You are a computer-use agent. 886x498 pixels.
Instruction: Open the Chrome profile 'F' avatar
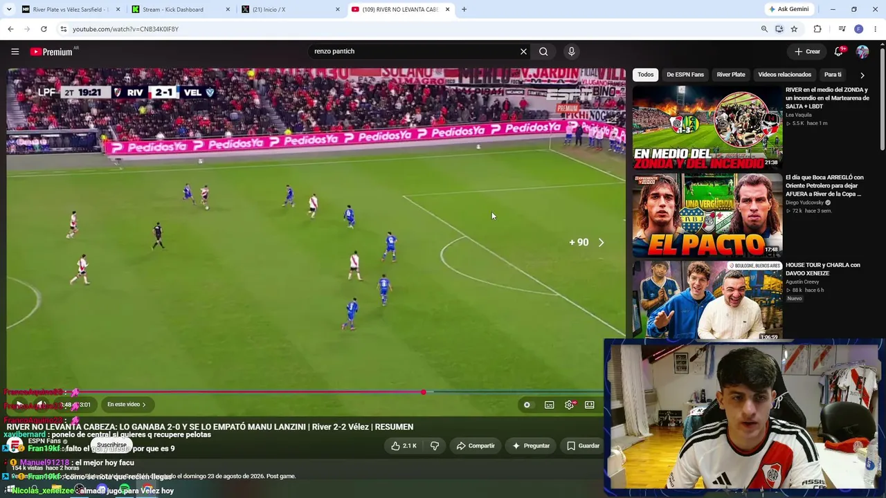pos(859,29)
